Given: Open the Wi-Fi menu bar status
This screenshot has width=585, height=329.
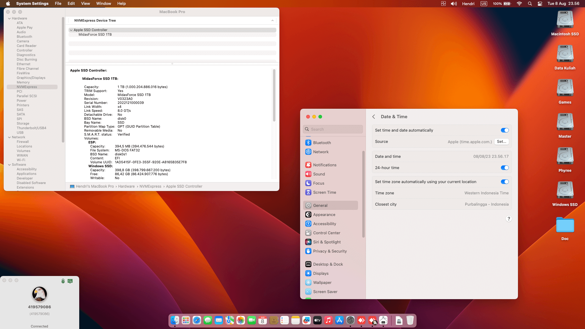Looking at the screenshot, I should point(519,4).
